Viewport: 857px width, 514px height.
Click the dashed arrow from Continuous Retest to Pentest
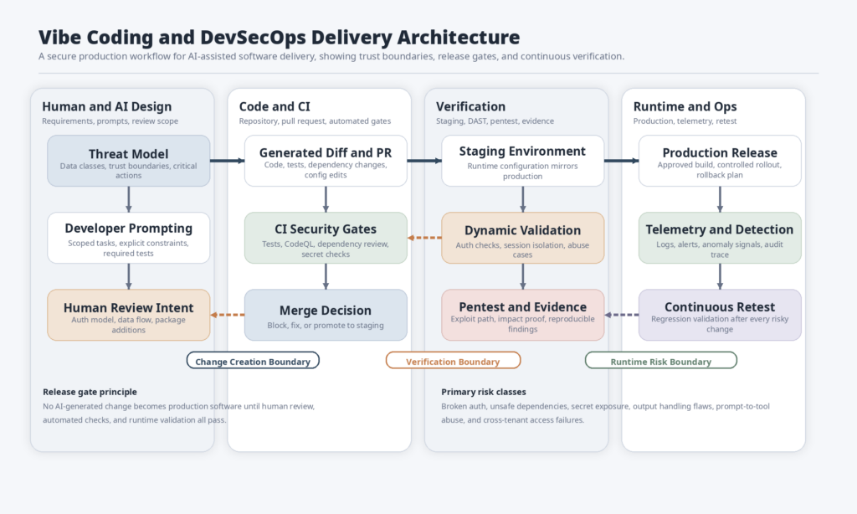coord(621,315)
